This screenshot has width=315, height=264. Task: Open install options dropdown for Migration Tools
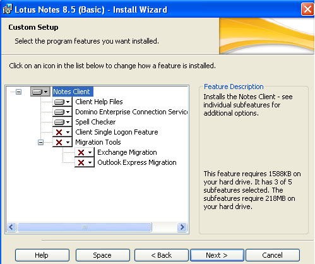(62, 142)
